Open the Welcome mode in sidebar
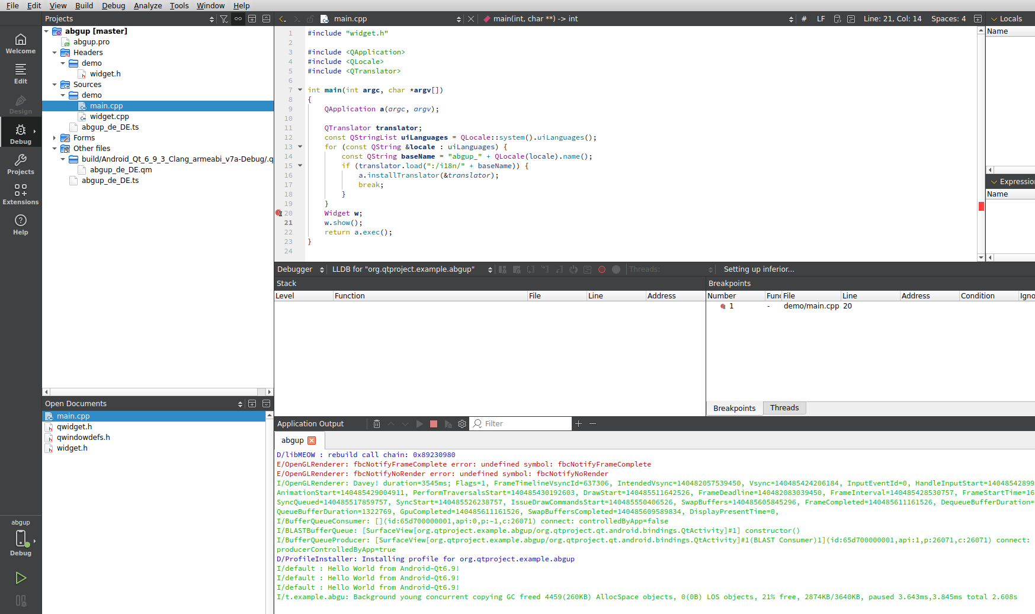 (21, 44)
